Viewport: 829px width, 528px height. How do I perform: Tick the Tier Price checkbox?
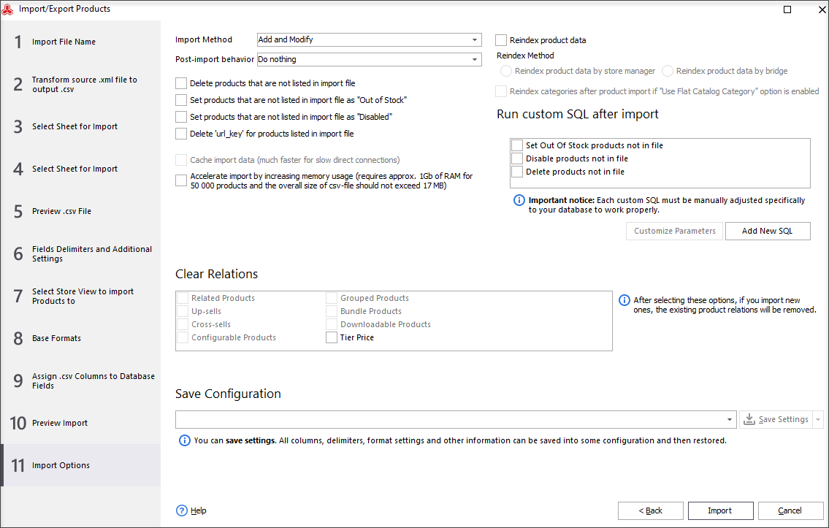[332, 337]
